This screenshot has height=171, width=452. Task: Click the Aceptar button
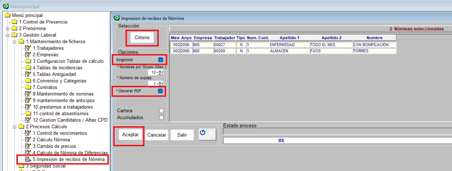click(x=130, y=135)
